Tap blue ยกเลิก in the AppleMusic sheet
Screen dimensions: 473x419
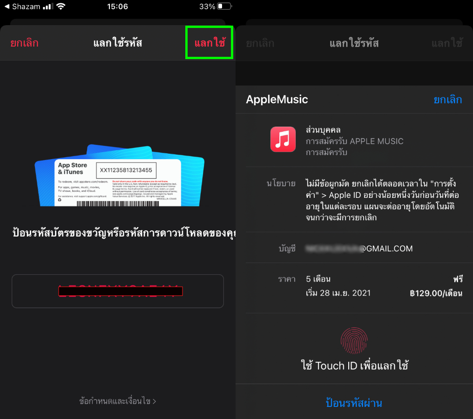(447, 100)
